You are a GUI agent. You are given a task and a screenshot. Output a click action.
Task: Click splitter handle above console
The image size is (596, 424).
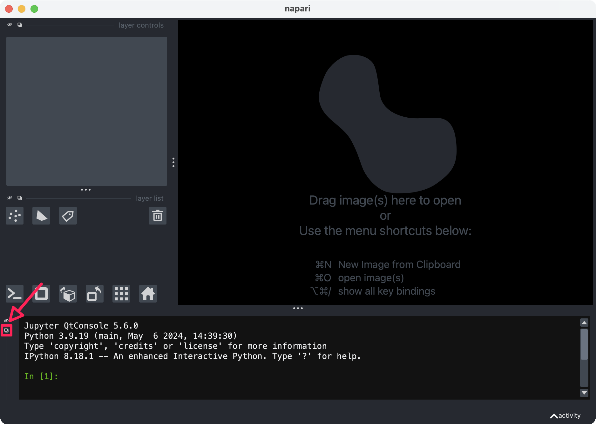tap(298, 308)
